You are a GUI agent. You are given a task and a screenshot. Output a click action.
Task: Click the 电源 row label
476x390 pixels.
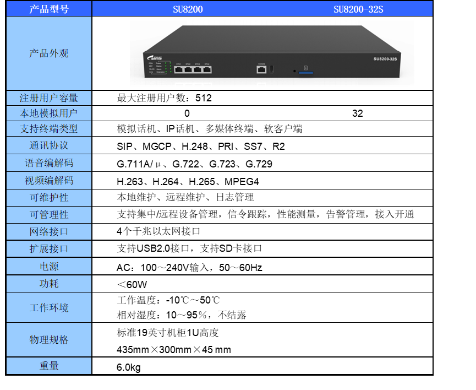pos(49,267)
